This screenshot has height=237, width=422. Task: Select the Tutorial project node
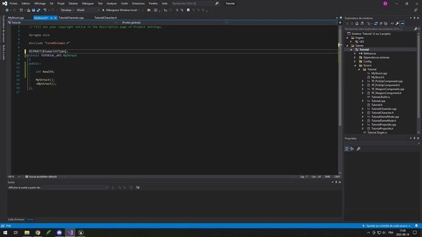pyautogui.click(x=364, y=50)
